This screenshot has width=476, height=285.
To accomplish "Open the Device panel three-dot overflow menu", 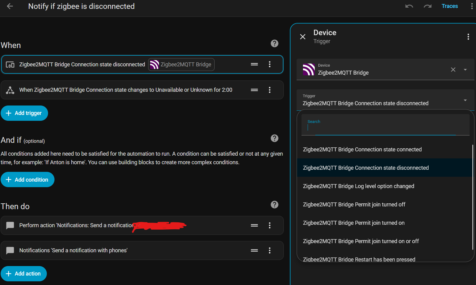I will pyautogui.click(x=468, y=37).
